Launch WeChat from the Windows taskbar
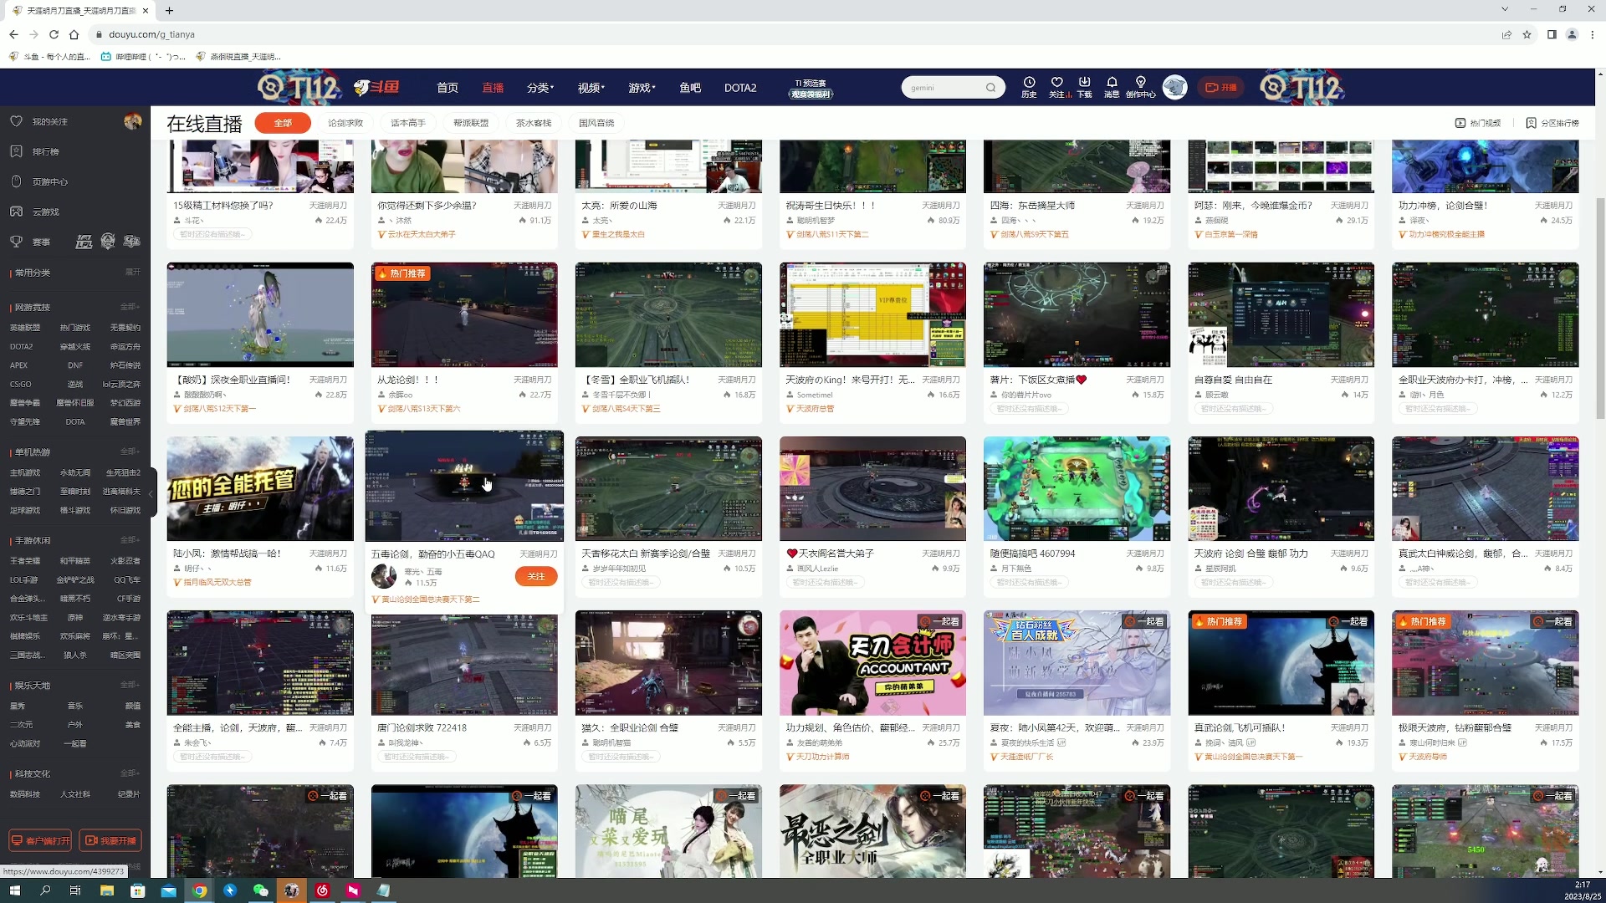 pos(261,890)
